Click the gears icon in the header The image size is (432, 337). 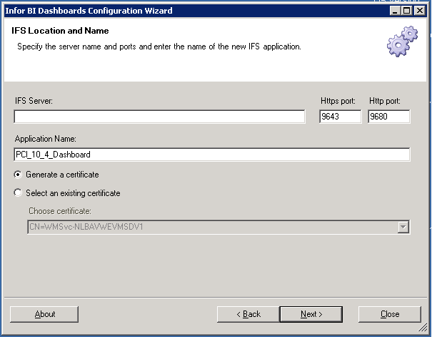click(402, 41)
